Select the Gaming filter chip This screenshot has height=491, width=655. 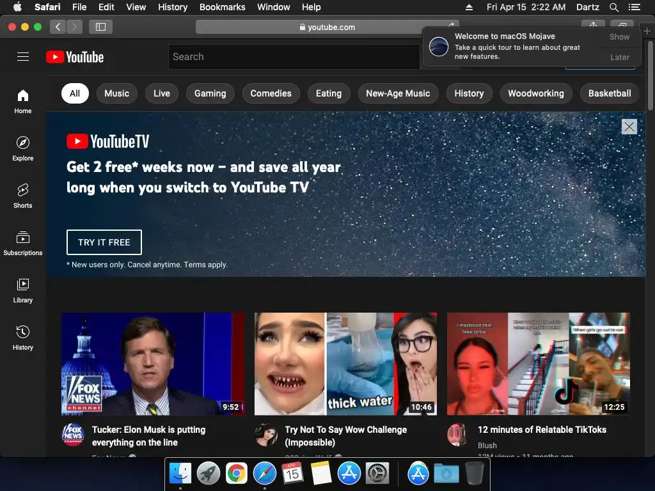pos(210,93)
